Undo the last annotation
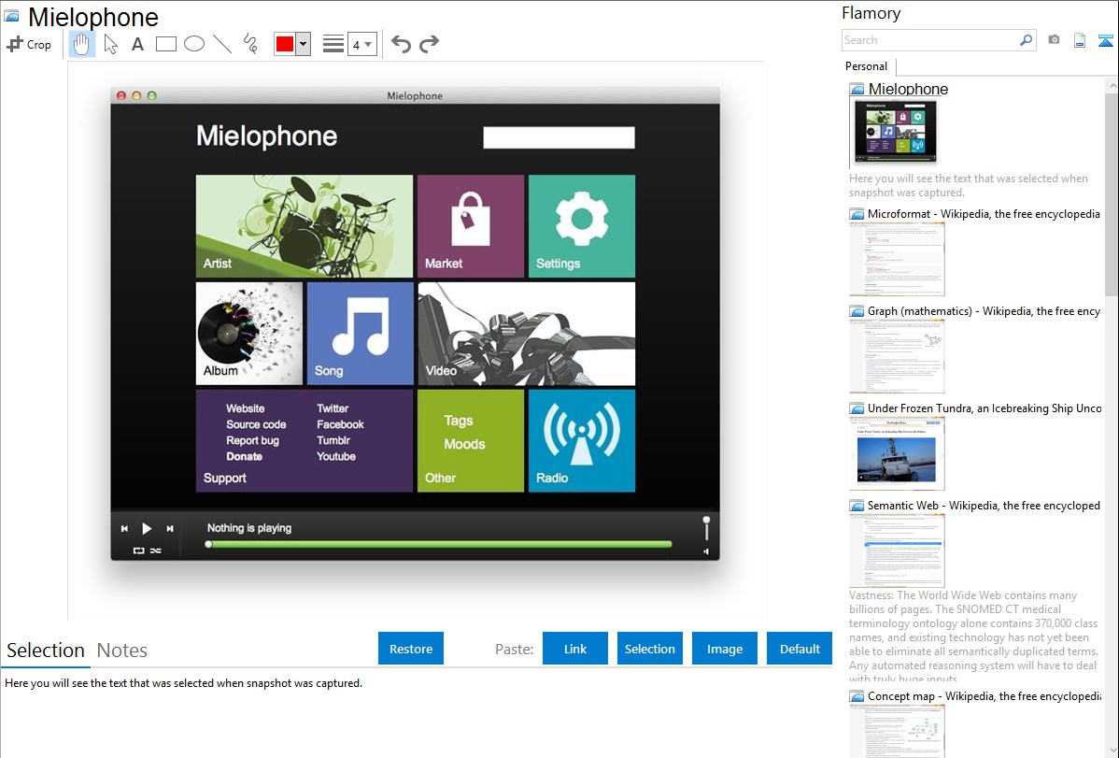This screenshot has height=758, width=1119. tap(401, 44)
